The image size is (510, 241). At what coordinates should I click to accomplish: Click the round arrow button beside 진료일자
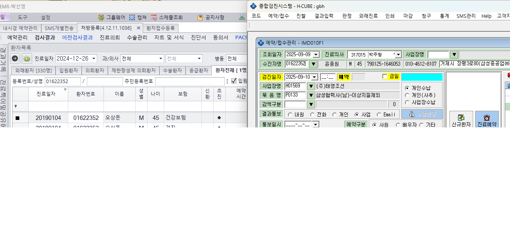click(15, 59)
